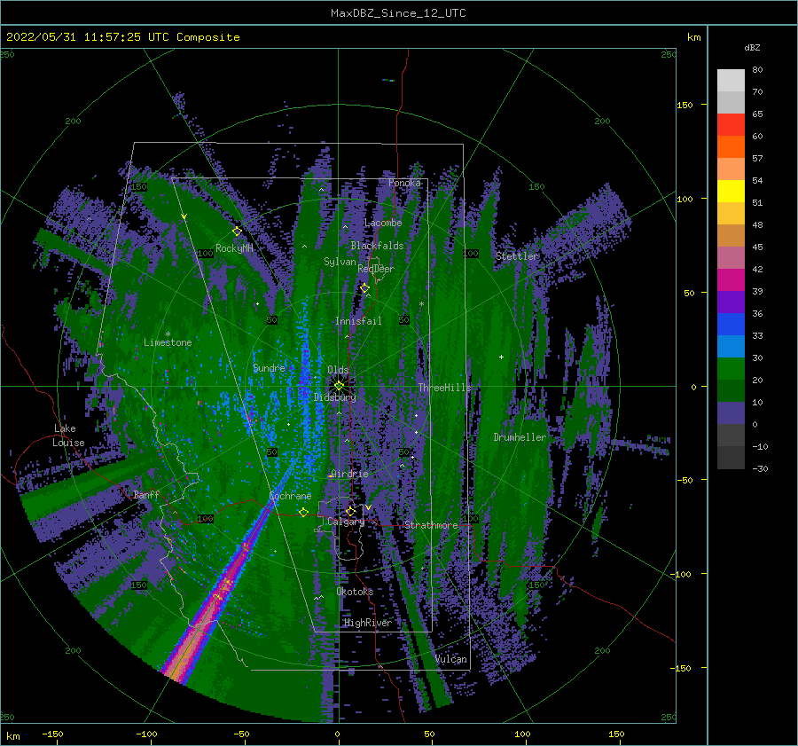This screenshot has width=798, height=746.
Task: Pick the dark orange 57-60 dBZ legend swatch
Action: pos(731,147)
